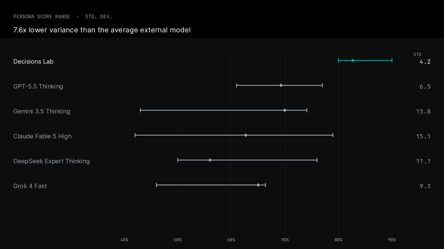Click the 90% axis label
444x249 pixels.
(392, 240)
